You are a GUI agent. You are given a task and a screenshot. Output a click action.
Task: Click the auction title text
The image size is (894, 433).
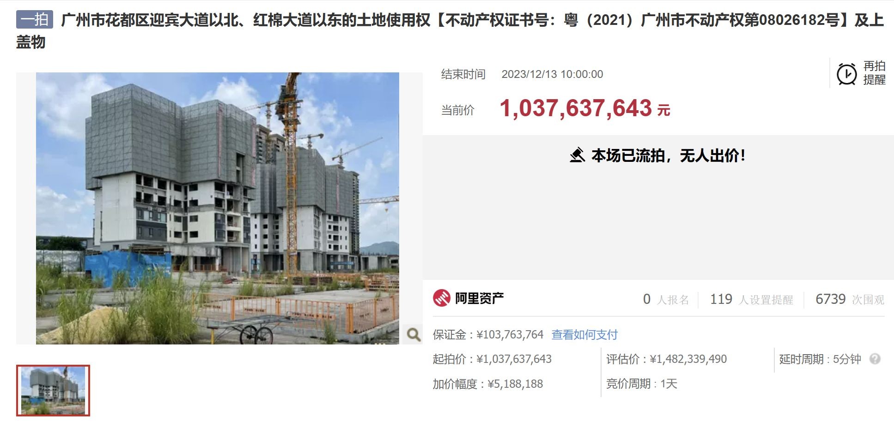pos(450,30)
